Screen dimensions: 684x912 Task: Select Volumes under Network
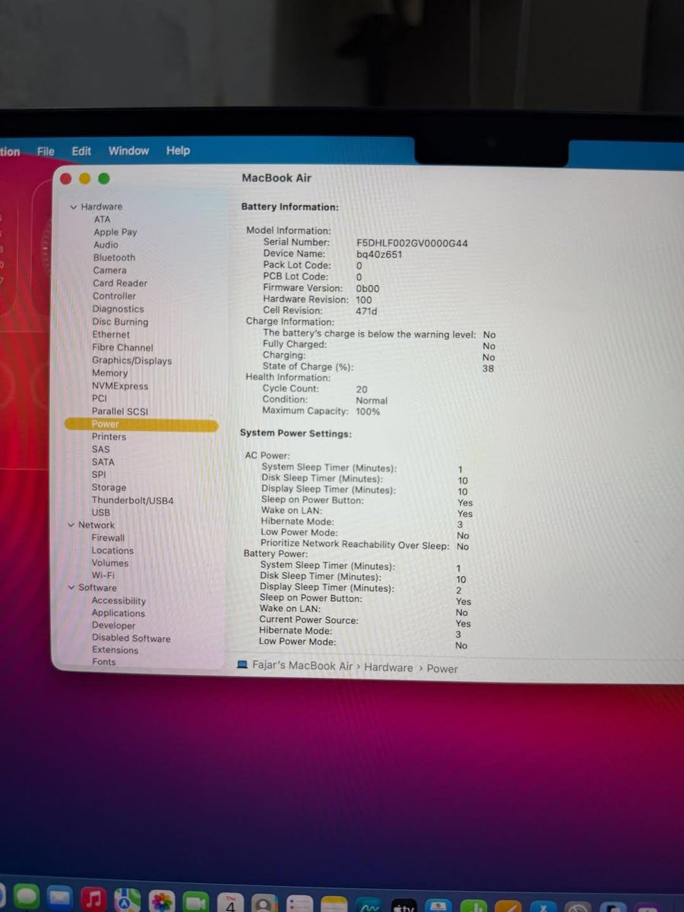click(110, 563)
